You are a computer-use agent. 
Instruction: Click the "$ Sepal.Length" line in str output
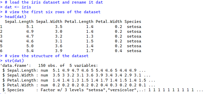[74, 70]
